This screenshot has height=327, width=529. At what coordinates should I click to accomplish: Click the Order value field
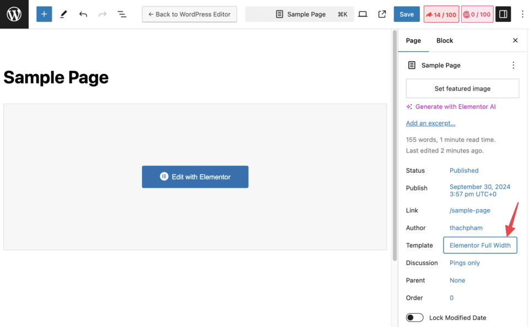pos(451,298)
